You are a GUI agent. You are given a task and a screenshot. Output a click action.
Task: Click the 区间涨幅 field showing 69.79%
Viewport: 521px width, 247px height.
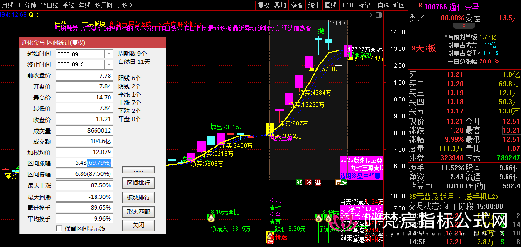[x=84, y=163]
